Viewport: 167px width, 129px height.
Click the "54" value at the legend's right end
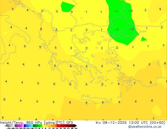click(x=76, y=128)
